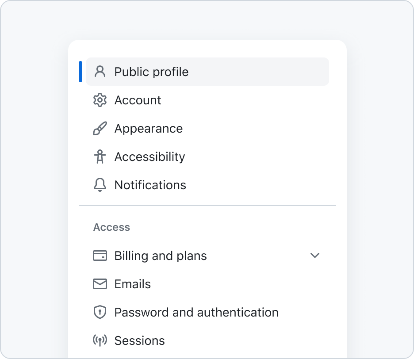This screenshot has width=414, height=359.
Task: Go to Password and authentication
Action: tap(207, 312)
